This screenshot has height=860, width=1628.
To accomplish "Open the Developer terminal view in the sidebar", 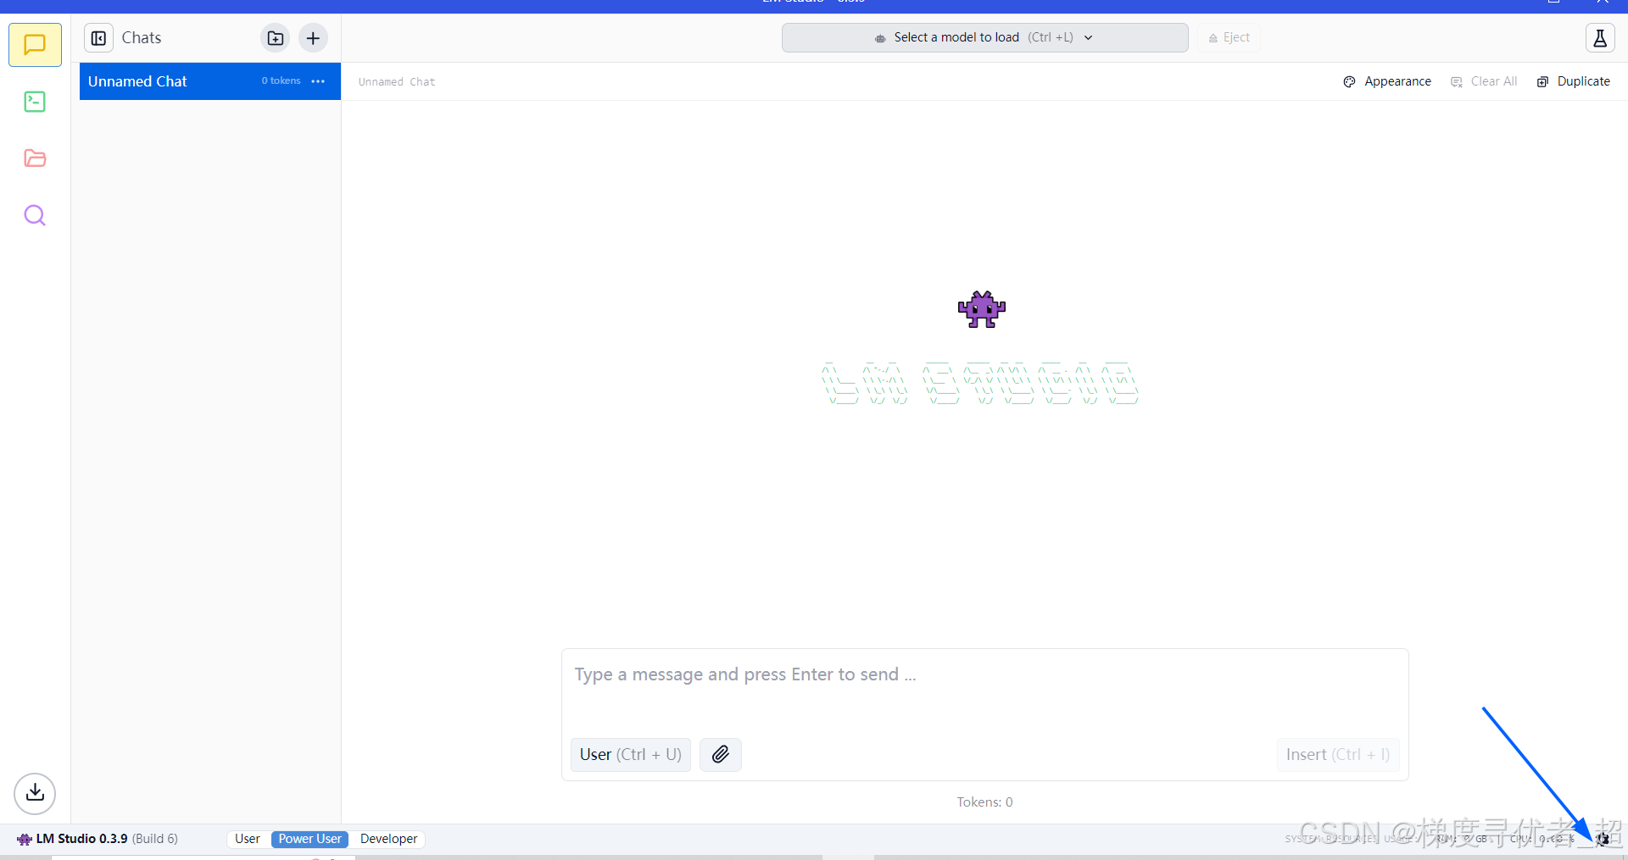I will coord(35,102).
